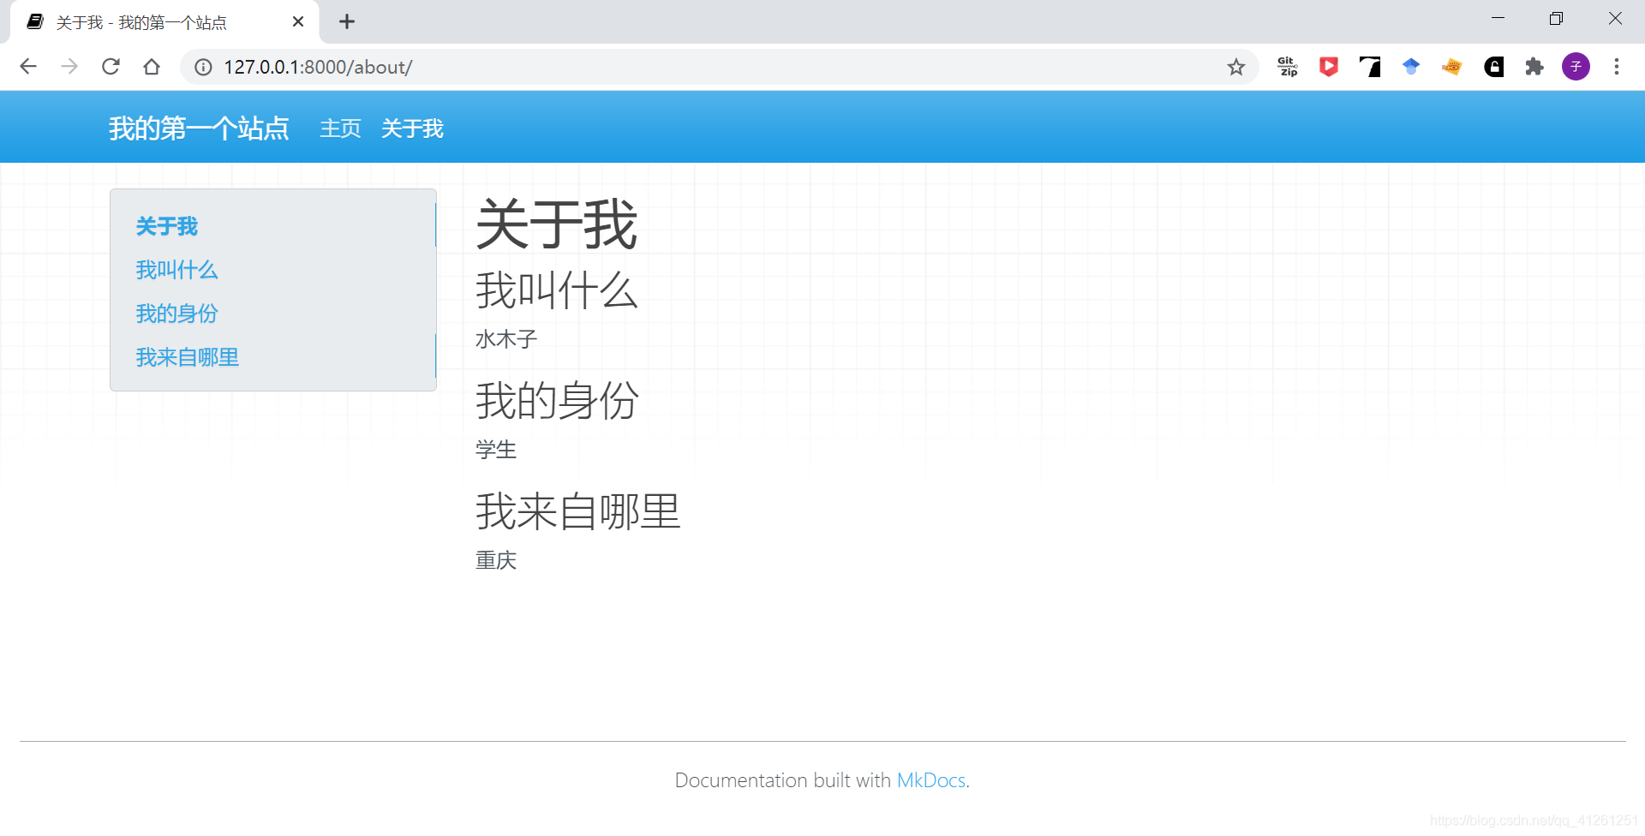Click the 我来自哪里 content heading

click(x=578, y=511)
